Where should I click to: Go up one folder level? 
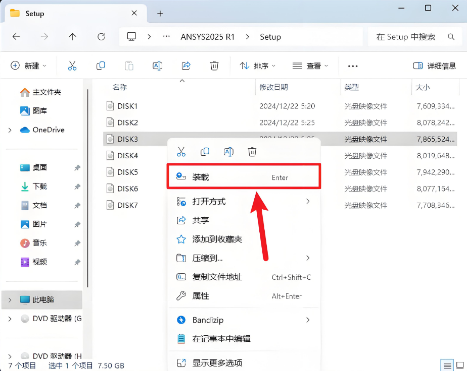[72, 36]
